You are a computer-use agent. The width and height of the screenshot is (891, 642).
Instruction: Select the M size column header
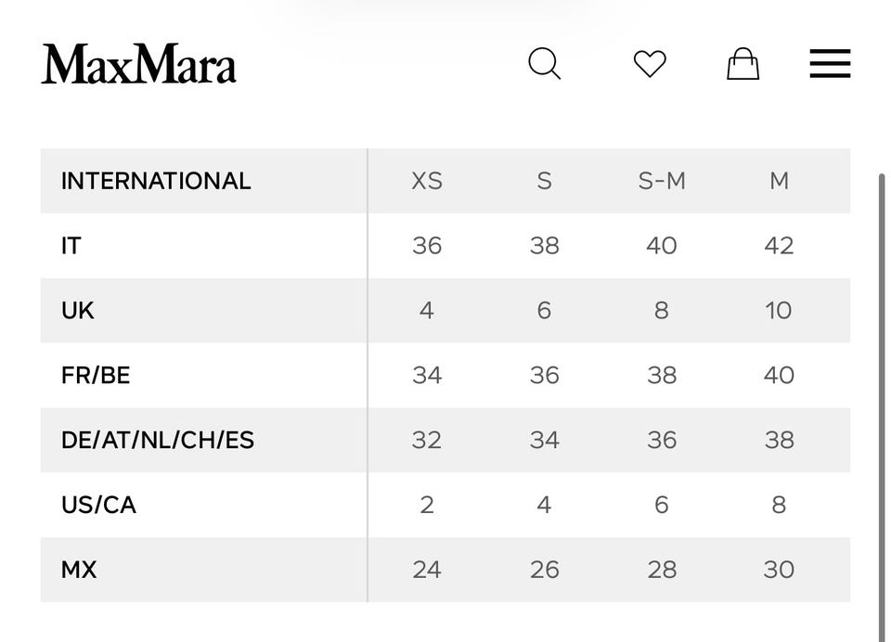coord(779,181)
